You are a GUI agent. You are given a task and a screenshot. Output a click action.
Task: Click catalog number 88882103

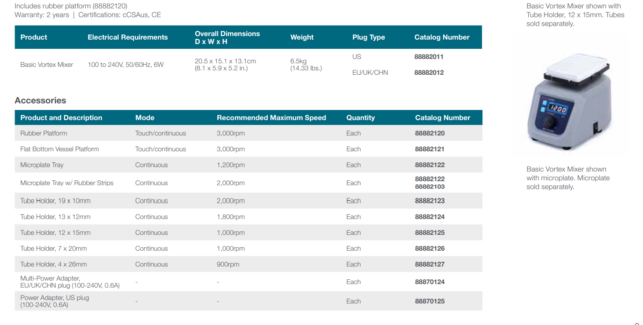[x=430, y=187]
